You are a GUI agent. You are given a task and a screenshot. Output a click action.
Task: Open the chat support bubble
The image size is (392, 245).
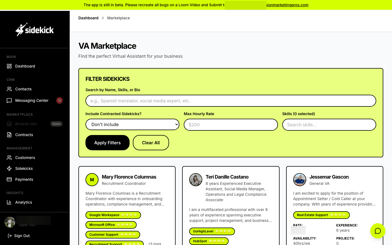(x=378, y=231)
